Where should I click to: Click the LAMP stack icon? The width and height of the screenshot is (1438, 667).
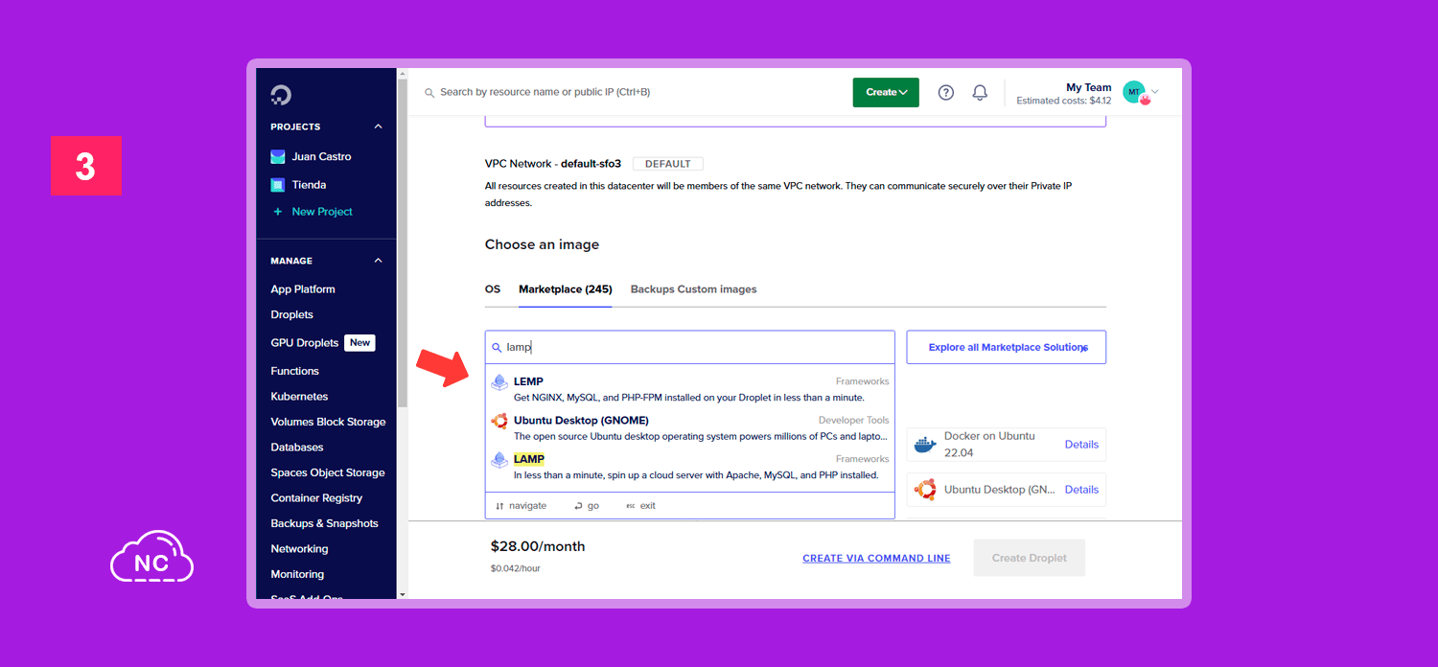[x=499, y=460]
